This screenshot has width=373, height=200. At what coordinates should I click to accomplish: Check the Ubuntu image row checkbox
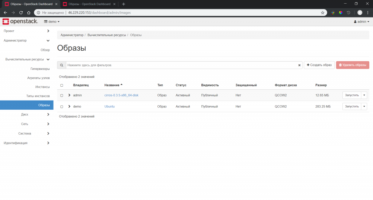[x=62, y=107]
